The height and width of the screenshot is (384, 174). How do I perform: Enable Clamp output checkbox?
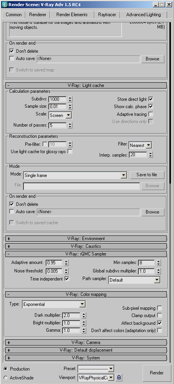click(x=159, y=316)
